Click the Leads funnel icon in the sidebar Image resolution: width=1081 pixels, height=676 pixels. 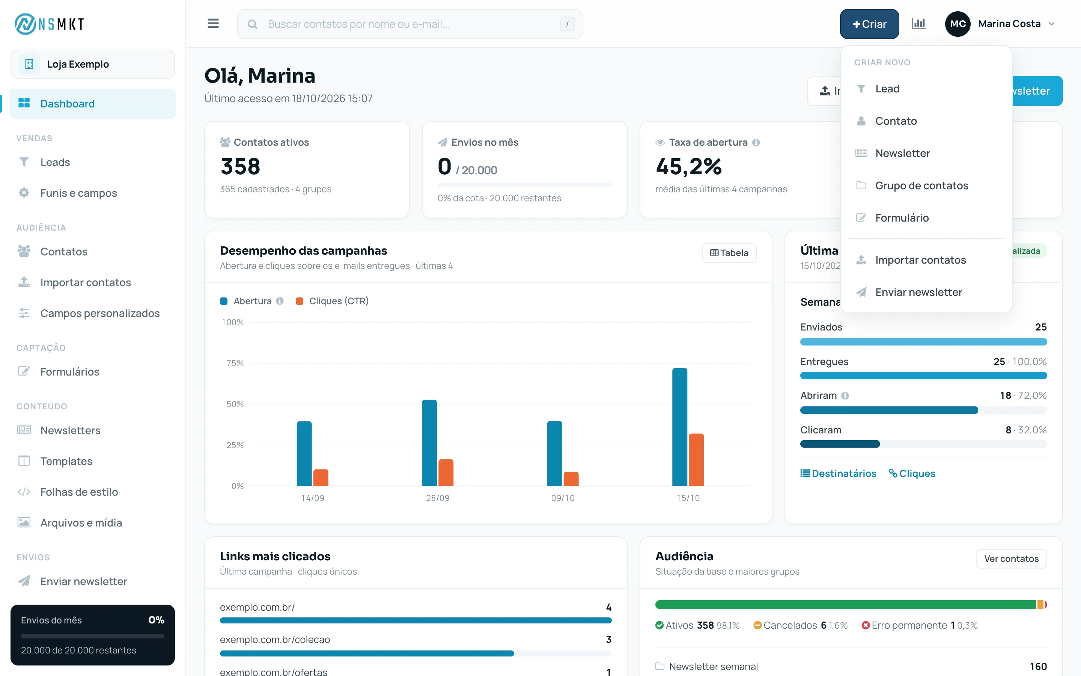[24, 162]
